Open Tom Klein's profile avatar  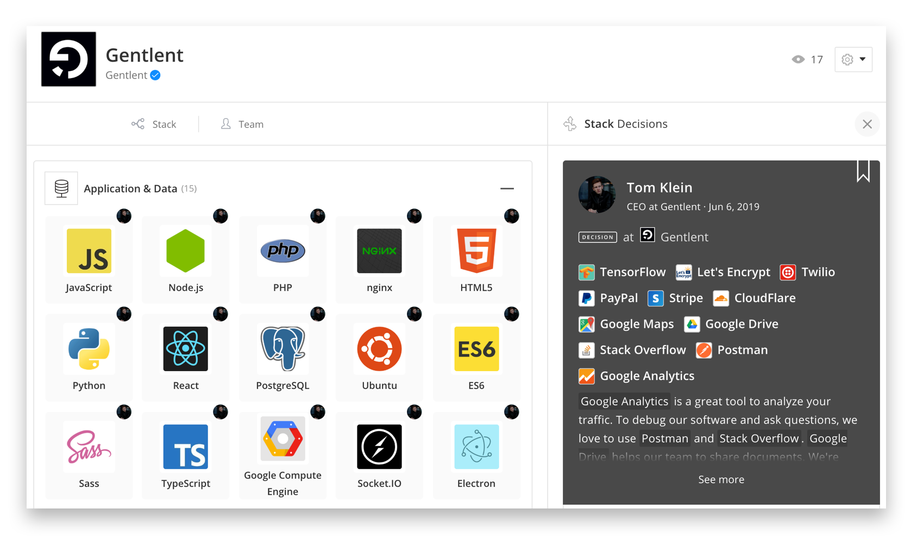[x=596, y=195]
